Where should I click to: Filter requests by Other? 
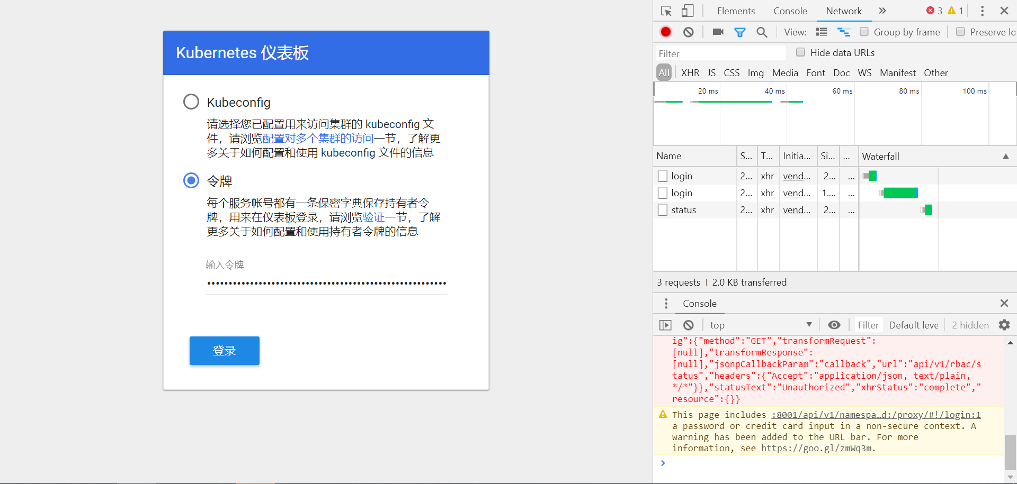click(936, 73)
